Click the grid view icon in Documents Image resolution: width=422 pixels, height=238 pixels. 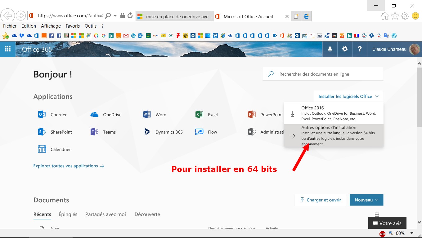[x=377, y=214]
